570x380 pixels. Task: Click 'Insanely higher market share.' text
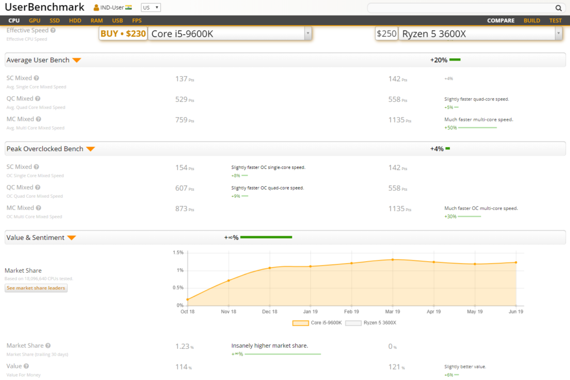270,346
